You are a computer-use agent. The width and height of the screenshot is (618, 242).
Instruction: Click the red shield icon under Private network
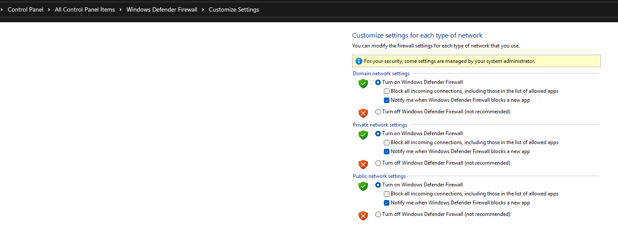pyautogui.click(x=363, y=165)
